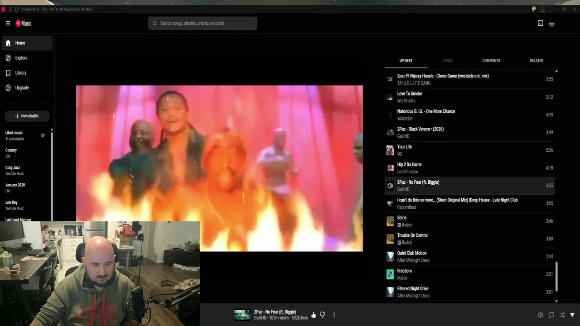The image size is (580, 326).
Task: Click the Freedom track thumbnail
Action: coord(390,274)
